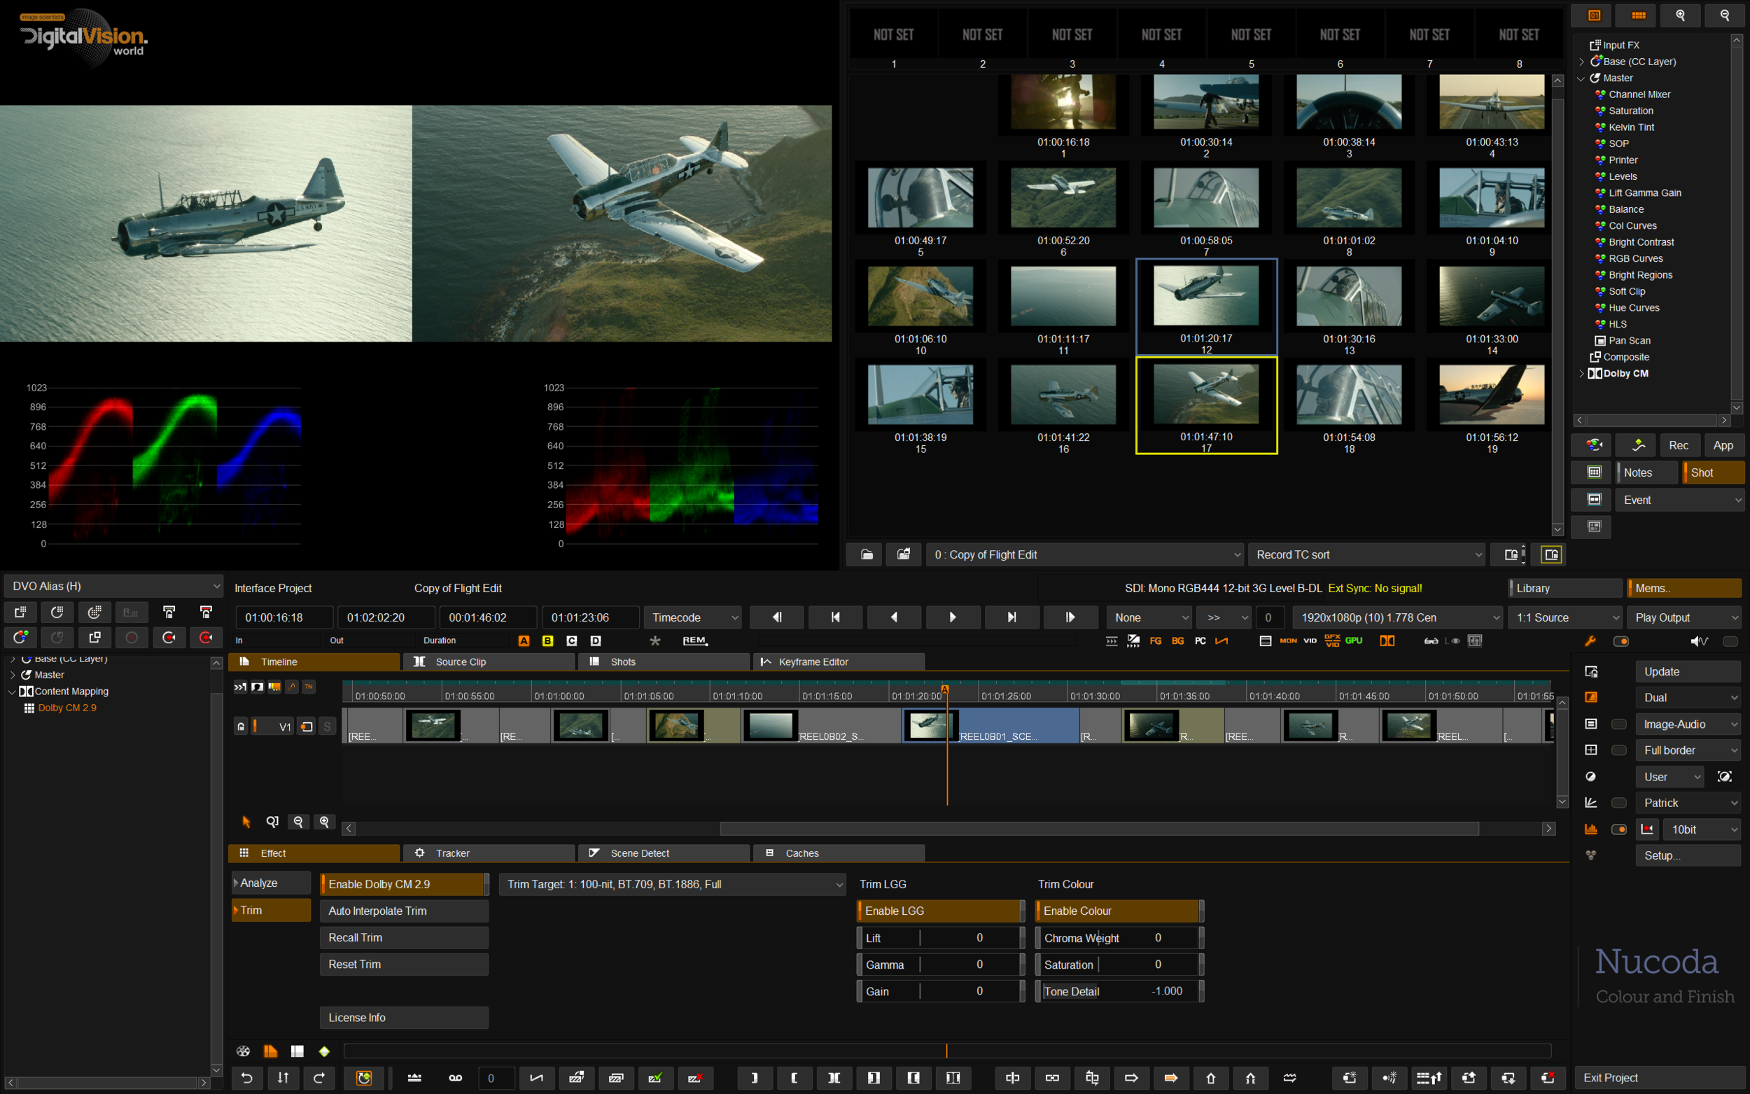
Task: Click the Reset Trim button
Action: 404,965
